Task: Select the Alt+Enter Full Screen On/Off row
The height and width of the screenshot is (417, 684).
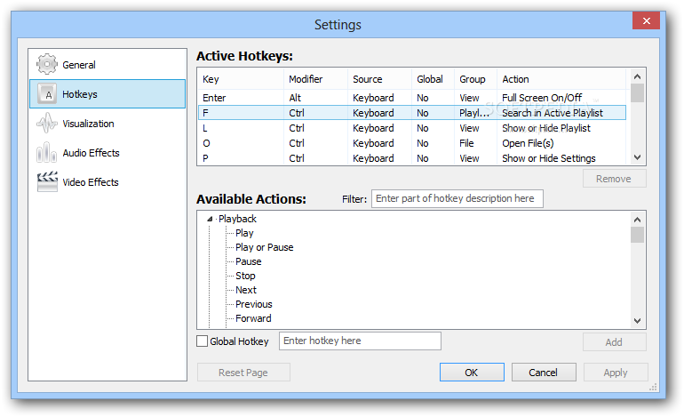Action: tap(412, 98)
